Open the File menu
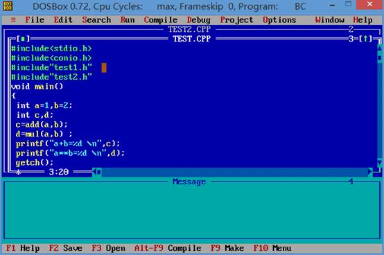The image size is (384, 255). click(35, 20)
